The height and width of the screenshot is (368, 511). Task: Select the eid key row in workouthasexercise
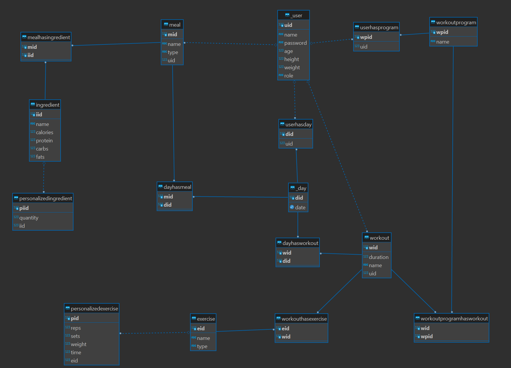(285, 329)
